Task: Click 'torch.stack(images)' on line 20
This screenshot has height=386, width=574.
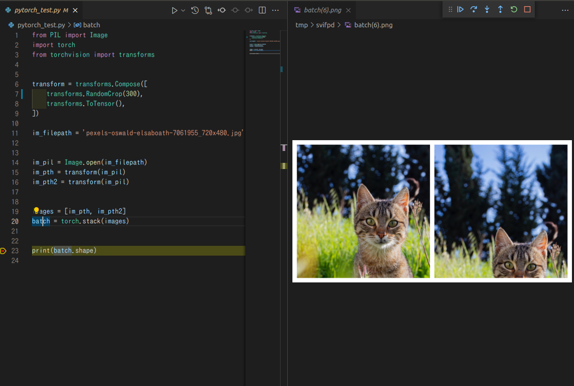Action: pyautogui.click(x=95, y=222)
